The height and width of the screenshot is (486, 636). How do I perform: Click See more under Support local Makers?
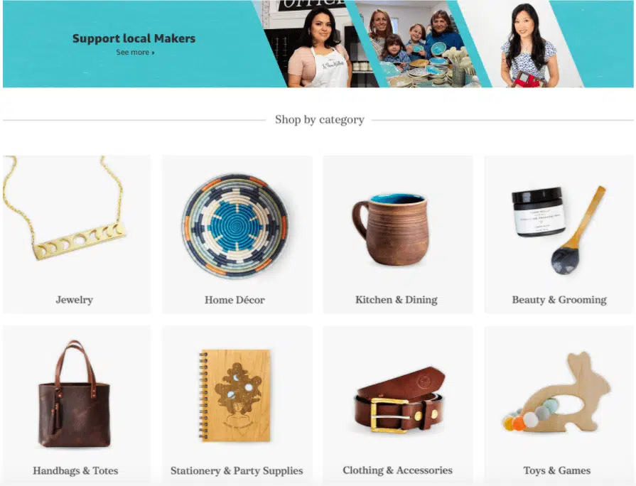[135, 53]
